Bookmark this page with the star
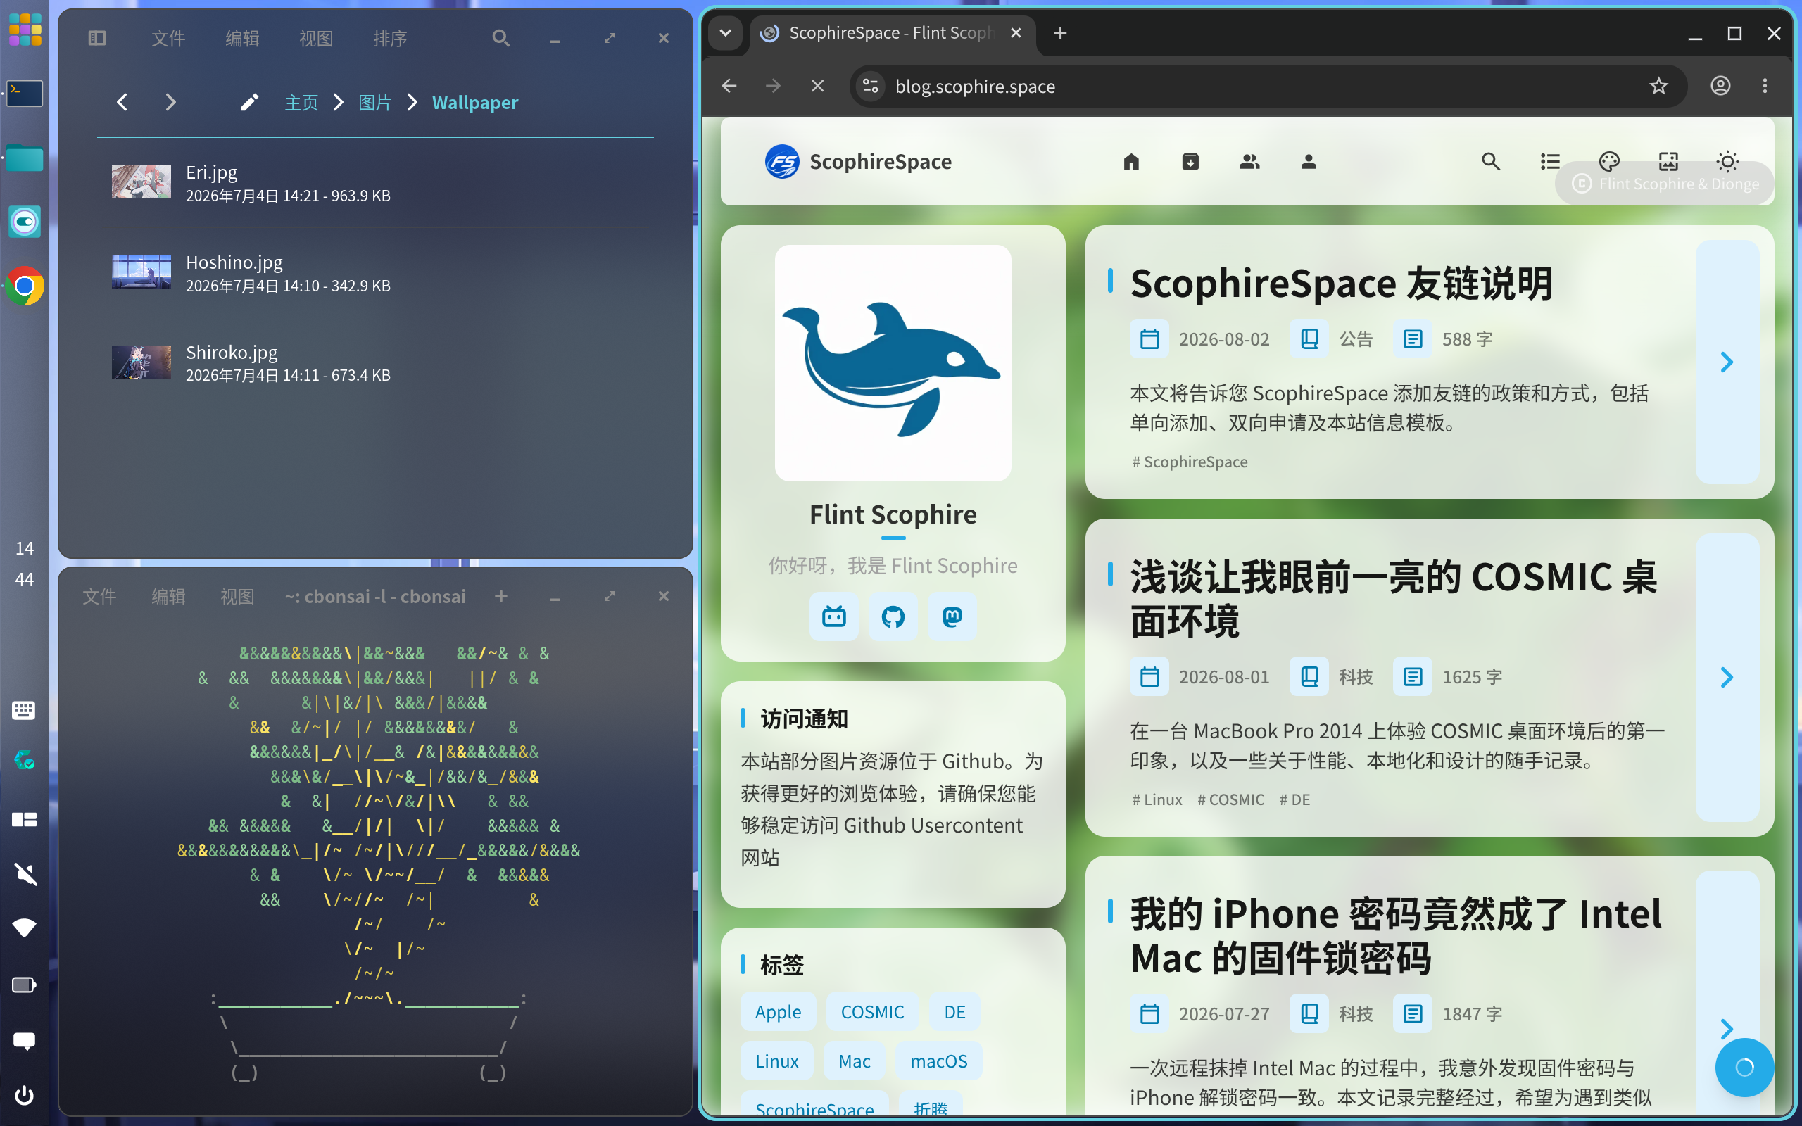This screenshot has width=1802, height=1126. (x=1658, y=86)
